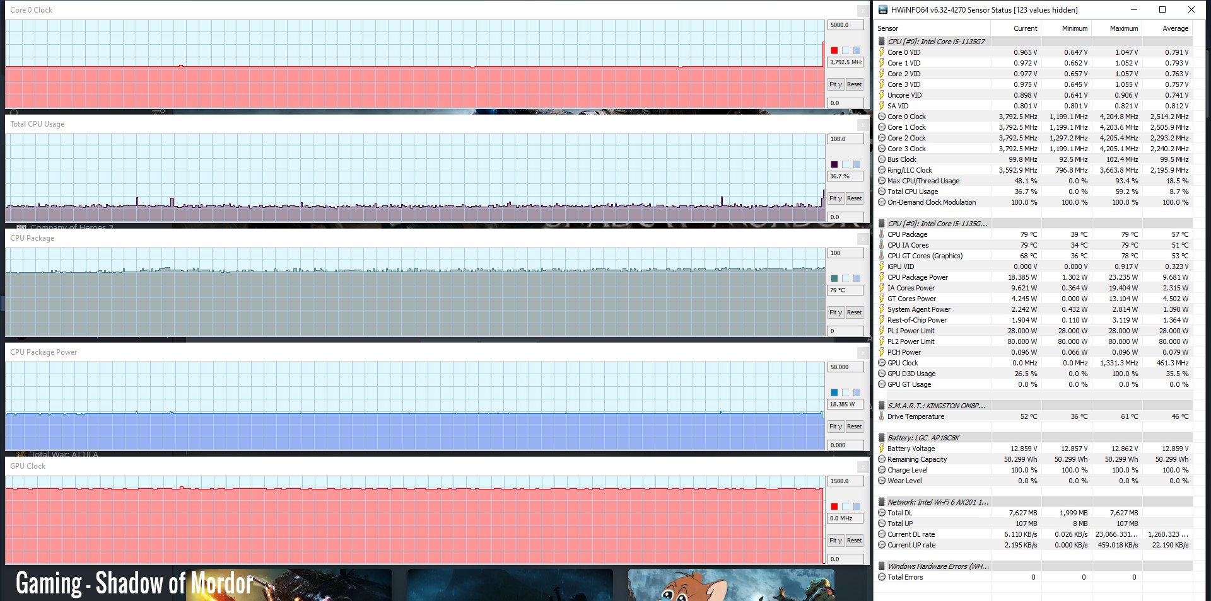This screenshot has width=1211, height=601.
Task: Close the CPU Package Power graph panel
Action: [862, 353]
